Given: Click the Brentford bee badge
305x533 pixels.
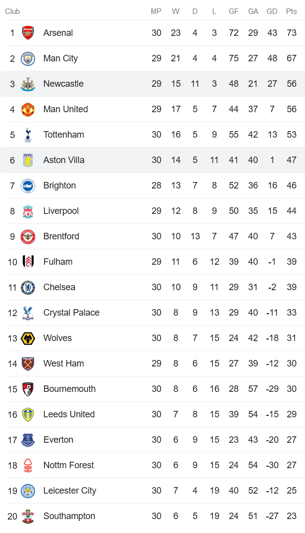Looking at the screenshot, I should (28, 236).
